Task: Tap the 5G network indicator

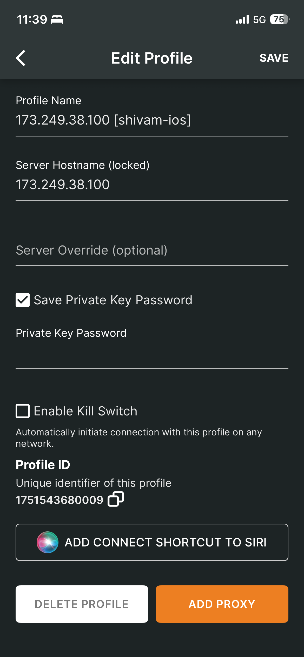Action: coord(259,20)
